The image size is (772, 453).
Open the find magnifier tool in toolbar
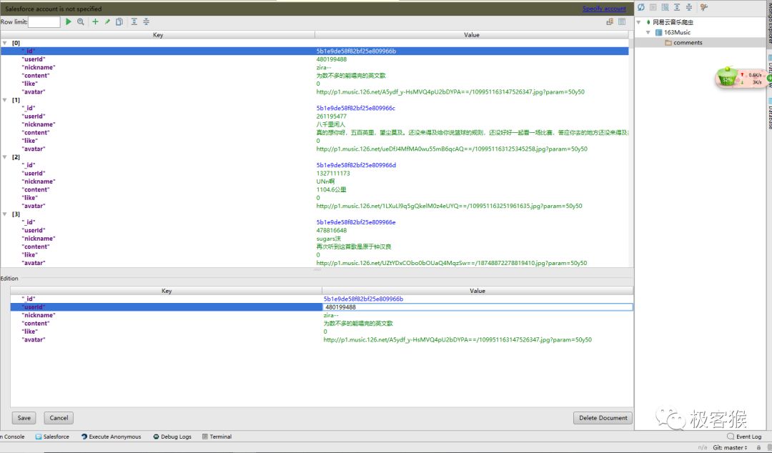coord(81,21)
